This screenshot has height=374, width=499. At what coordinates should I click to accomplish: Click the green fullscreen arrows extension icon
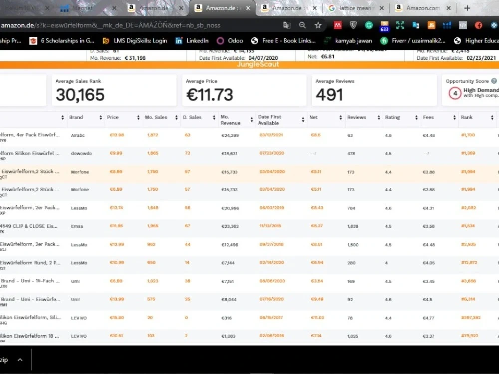coord(400,25)
